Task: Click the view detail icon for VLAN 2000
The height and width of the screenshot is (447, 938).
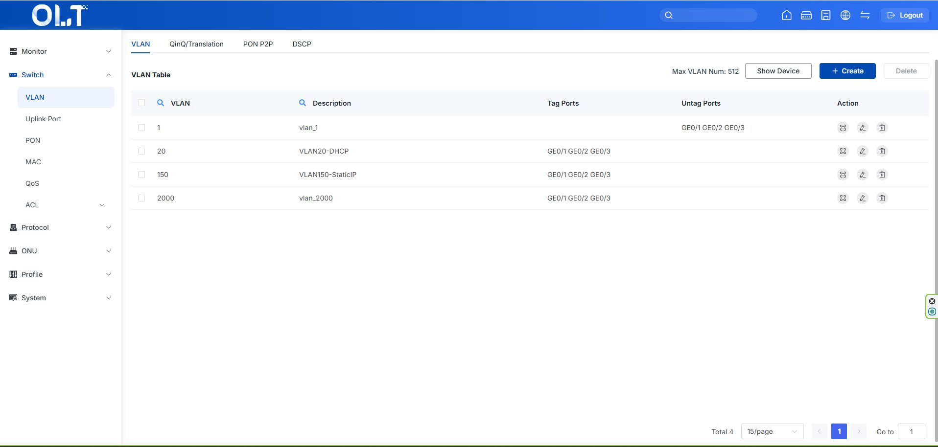Action: click(x=843, y=198)
